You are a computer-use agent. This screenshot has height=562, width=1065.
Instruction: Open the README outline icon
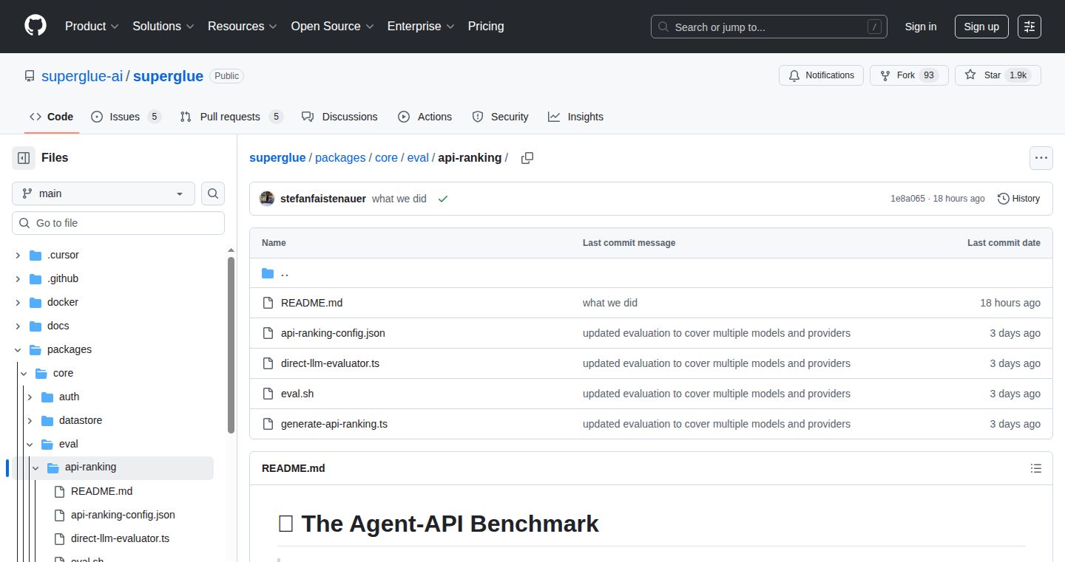(x=1036, y=468)
